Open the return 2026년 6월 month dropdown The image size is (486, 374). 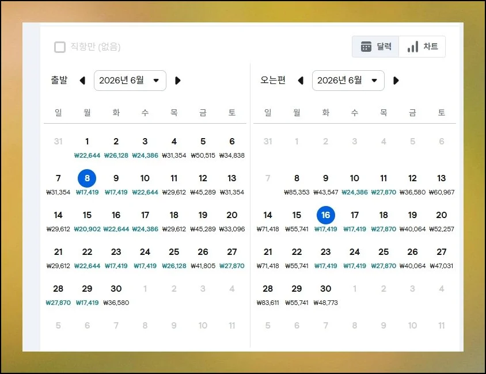pos(349,81)
